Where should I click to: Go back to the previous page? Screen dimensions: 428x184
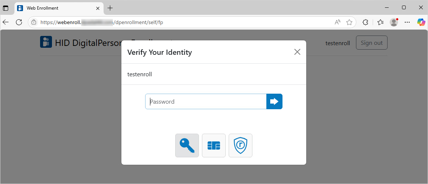(6, 22)
